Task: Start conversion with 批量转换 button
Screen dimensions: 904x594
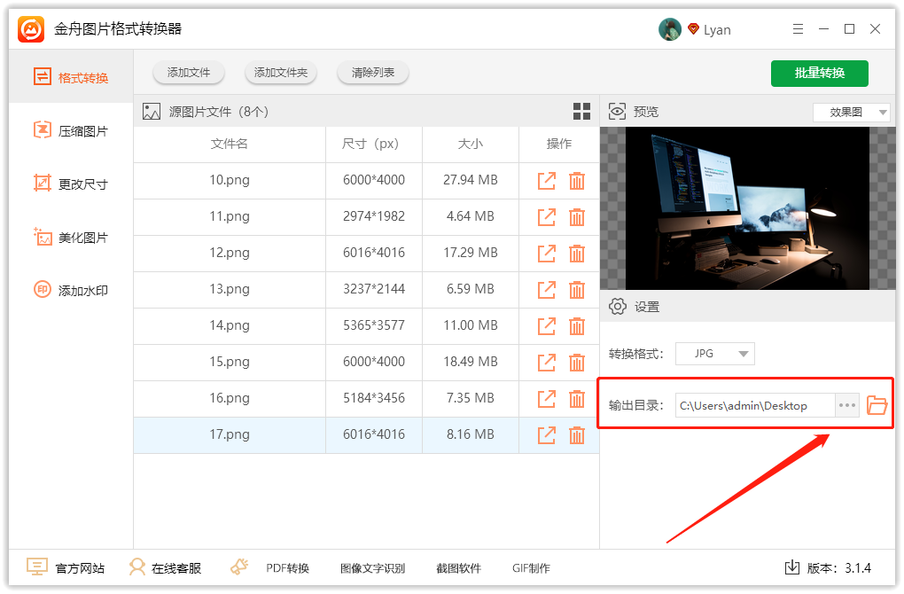Action: click(x=819, y=74)
